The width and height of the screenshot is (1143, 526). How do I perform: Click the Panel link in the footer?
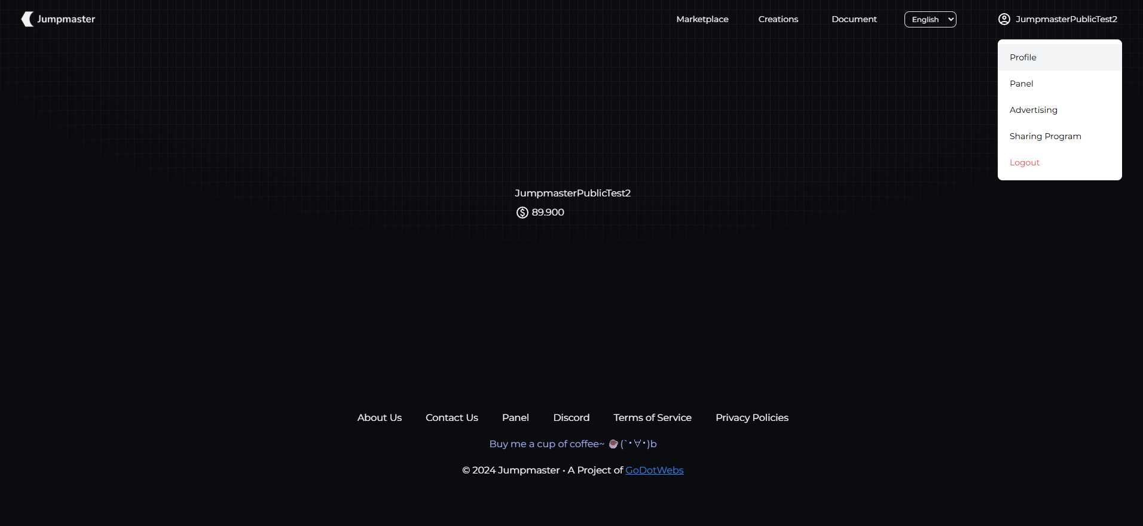click(x=515, y=417)
